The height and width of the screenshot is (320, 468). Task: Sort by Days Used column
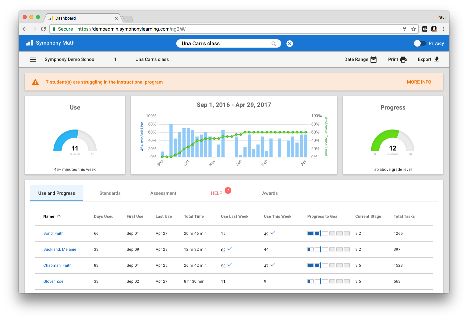pos(104,216)
